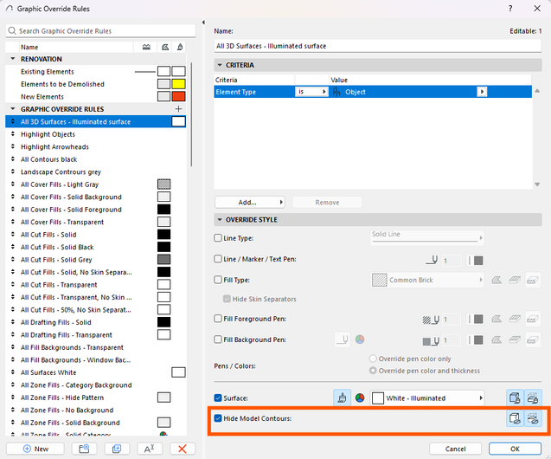The width and height of the screenshot is (551, 459).
Task: Open the 'is' operator dropdown
Action: pos(311,92)
